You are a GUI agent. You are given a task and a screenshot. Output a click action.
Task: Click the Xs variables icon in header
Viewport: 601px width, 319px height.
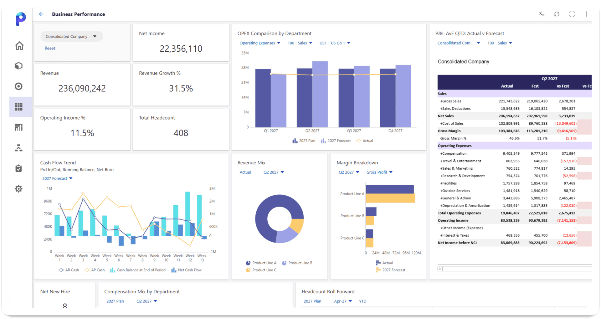coord(542,14)
